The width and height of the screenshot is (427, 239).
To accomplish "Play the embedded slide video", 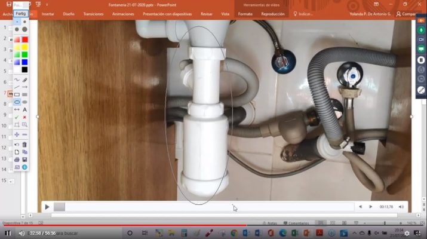I will click(x=47, y=207).
